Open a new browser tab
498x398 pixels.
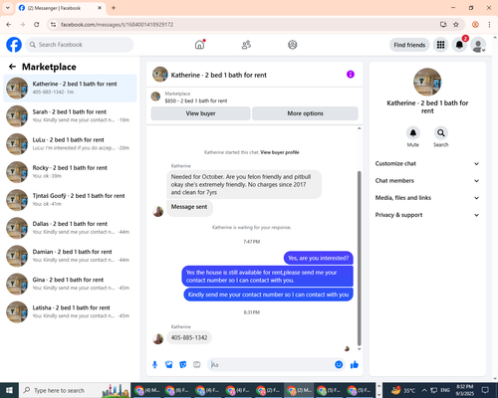tap(114, 8)
